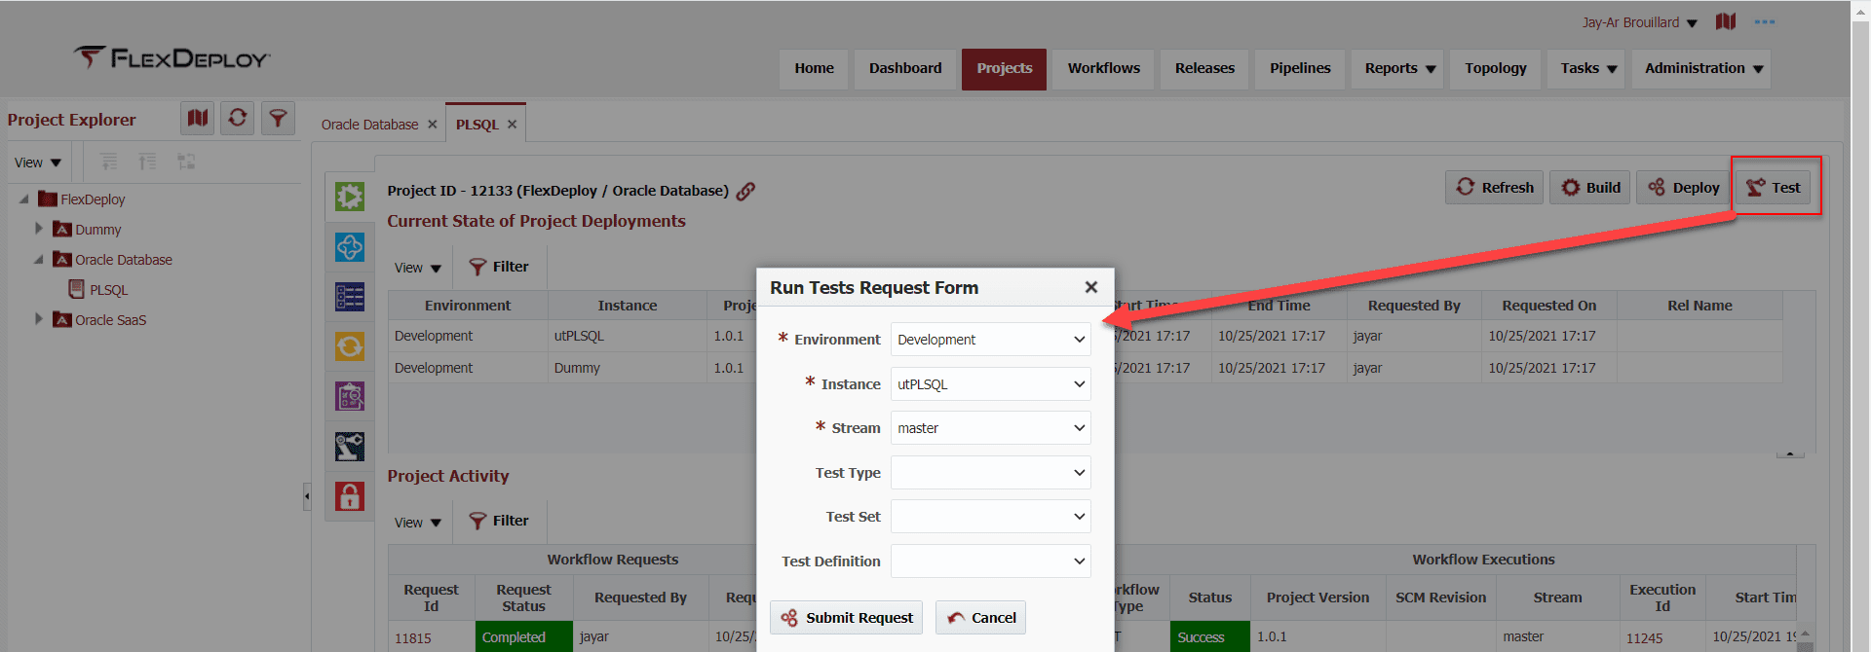Open the Test Type dropdown
1871x652 pixels.
click(x=990, y=473)
